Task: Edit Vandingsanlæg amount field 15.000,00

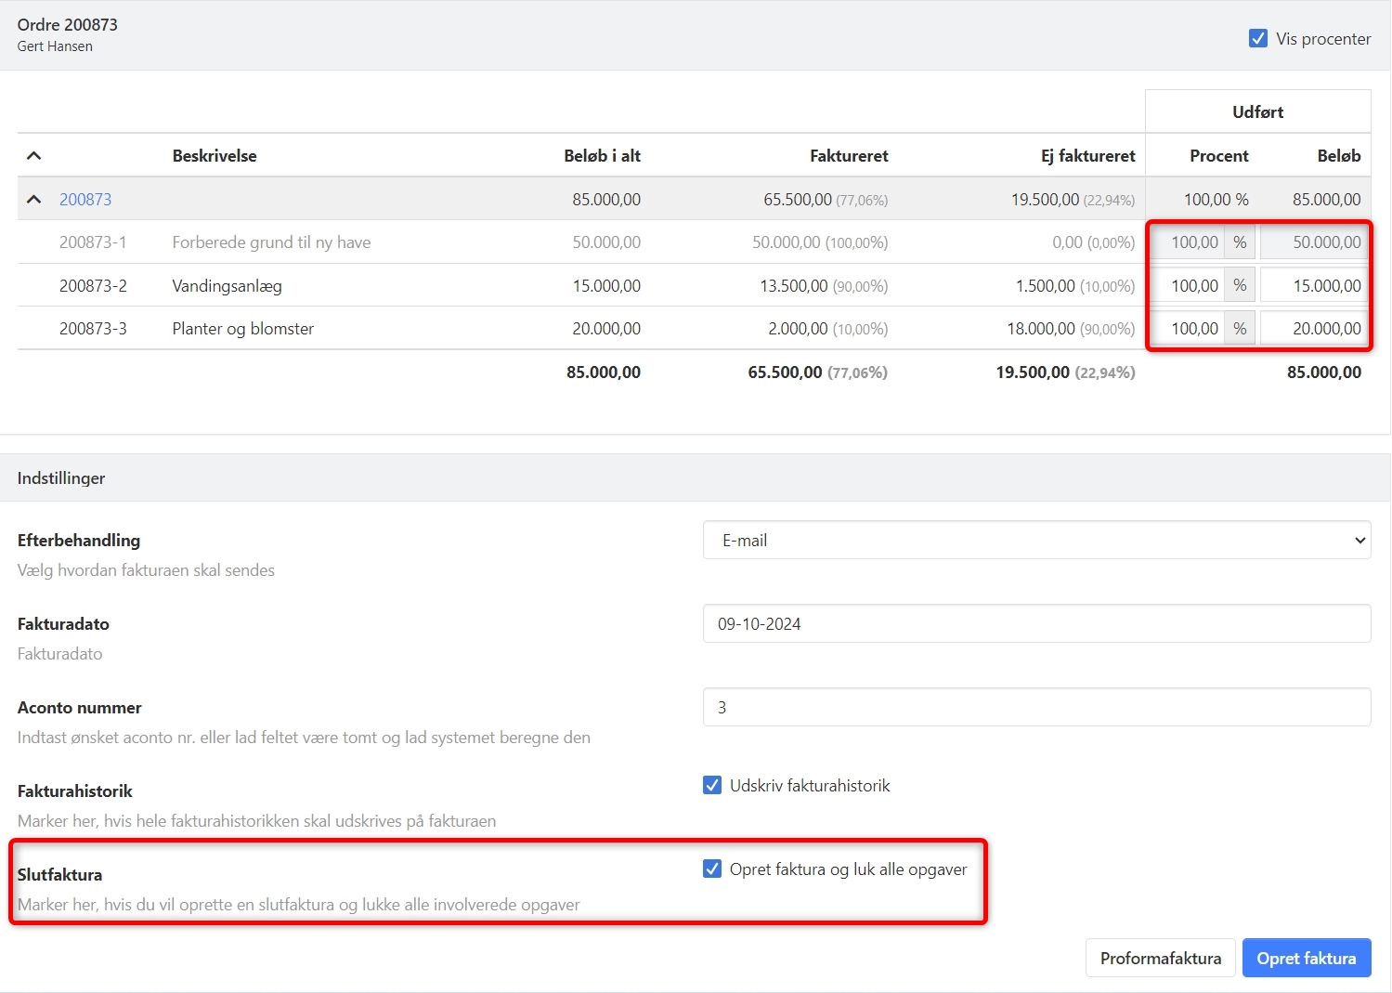Action: tap(1315, 286)
